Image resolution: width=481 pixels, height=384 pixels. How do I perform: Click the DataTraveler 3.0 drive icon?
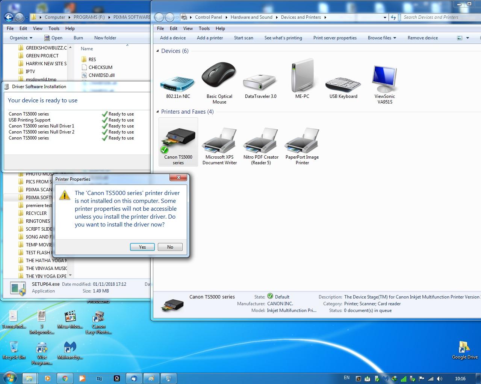(x=260, y=81)
